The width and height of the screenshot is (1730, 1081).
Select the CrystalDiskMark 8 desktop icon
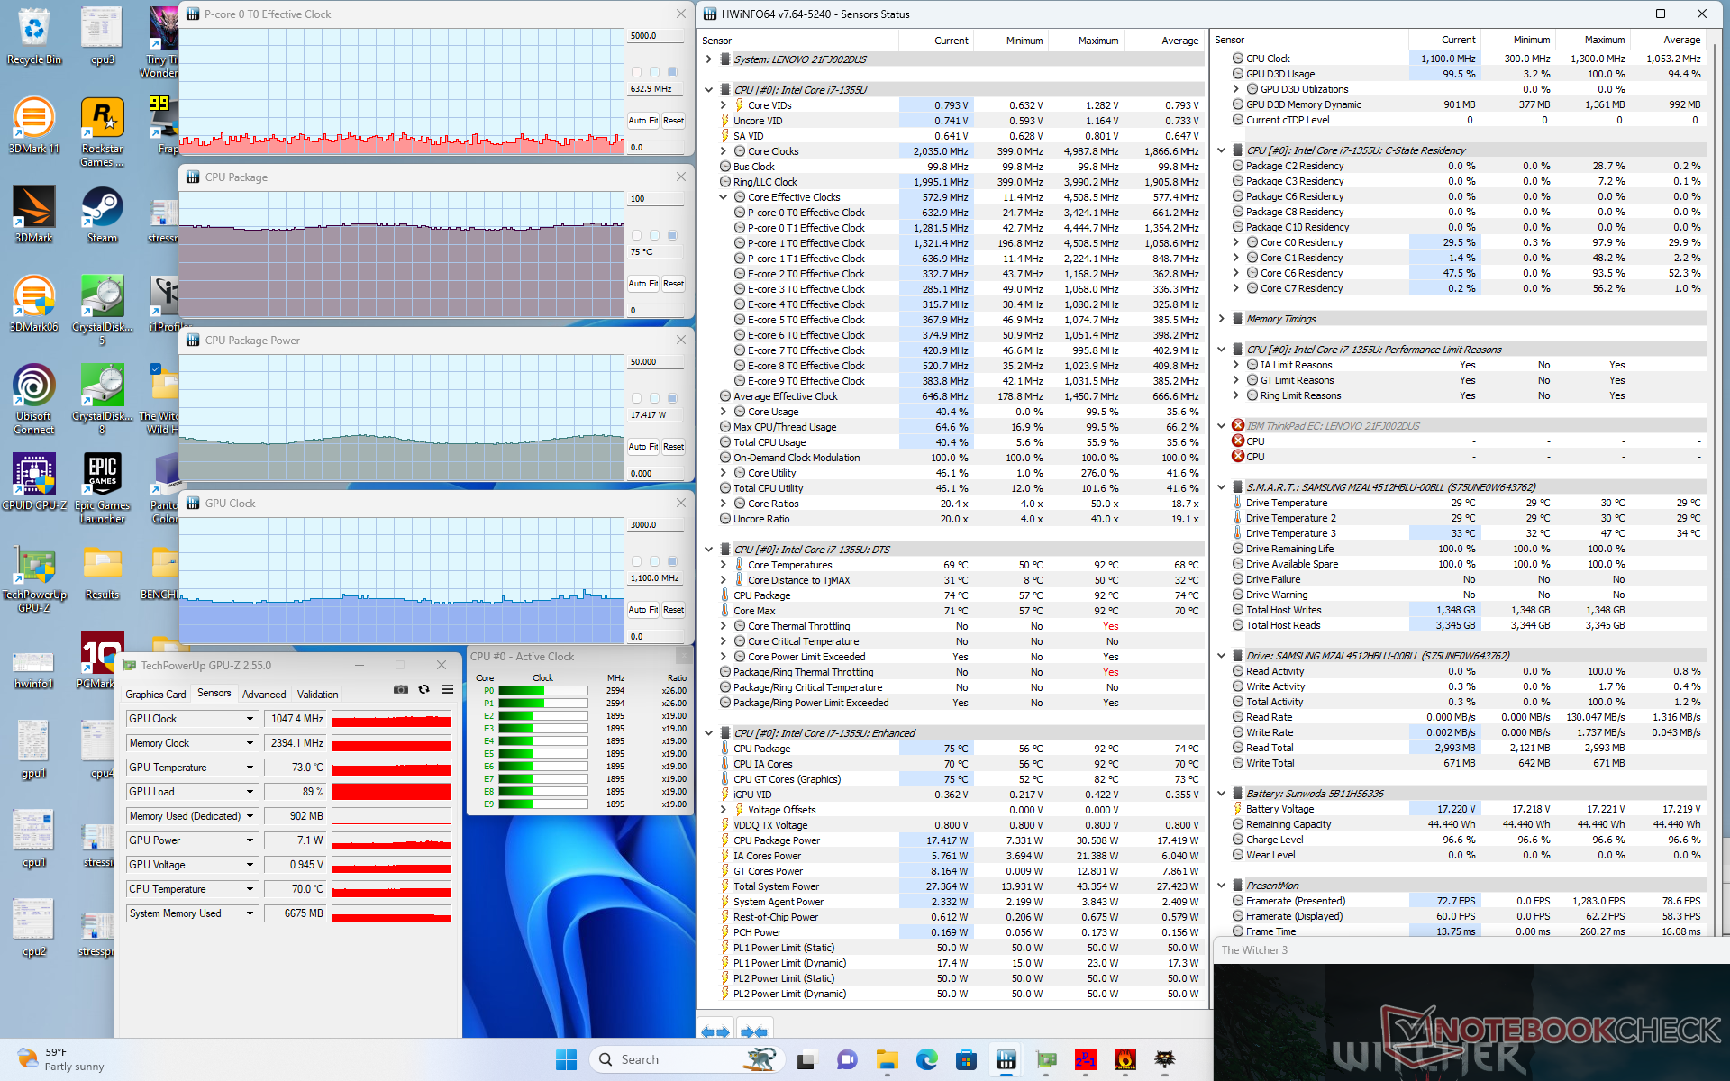[x=102, y=399]
